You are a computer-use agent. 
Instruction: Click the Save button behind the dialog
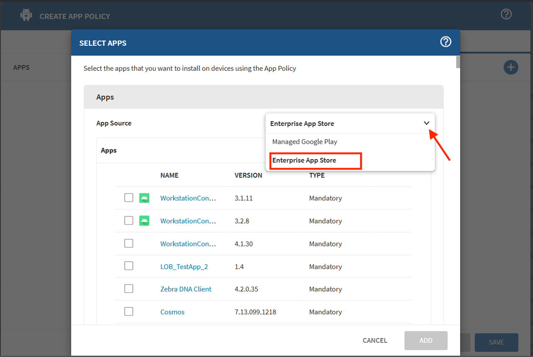pyautogui.click(x=497, y=342)
